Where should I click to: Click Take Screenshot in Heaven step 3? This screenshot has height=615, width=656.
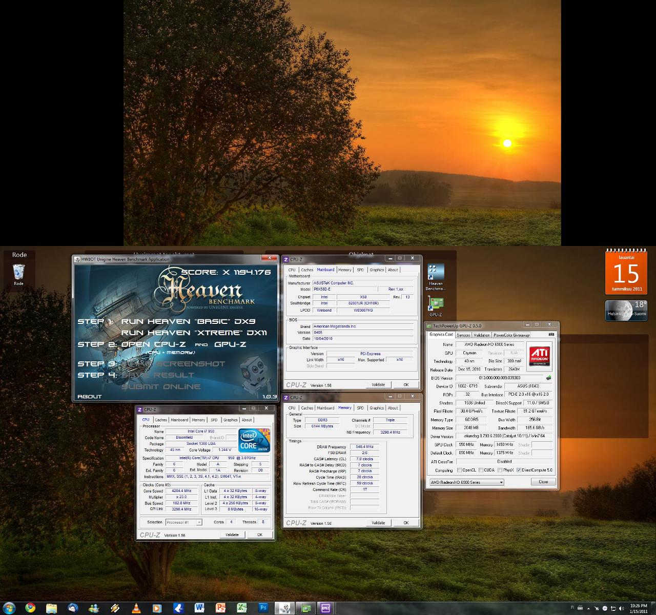pos(173,364)
